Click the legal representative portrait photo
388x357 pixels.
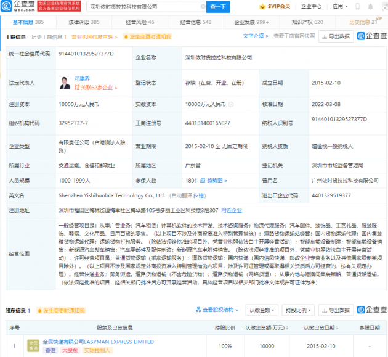[65, 83]
